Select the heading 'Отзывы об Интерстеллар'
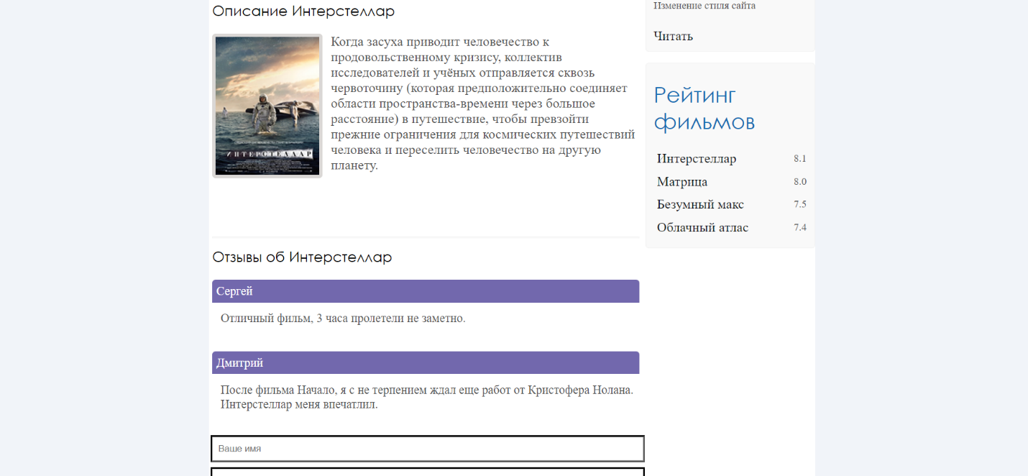 pos(302,257)
